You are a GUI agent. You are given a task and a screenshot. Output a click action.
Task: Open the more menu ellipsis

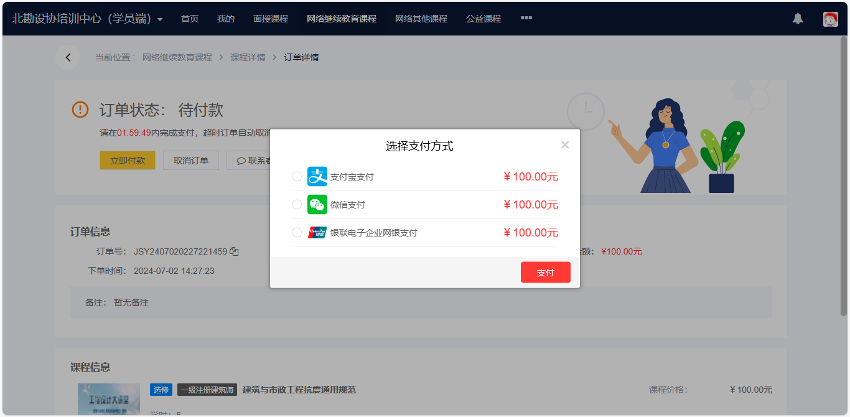click(x=526, y=18)
